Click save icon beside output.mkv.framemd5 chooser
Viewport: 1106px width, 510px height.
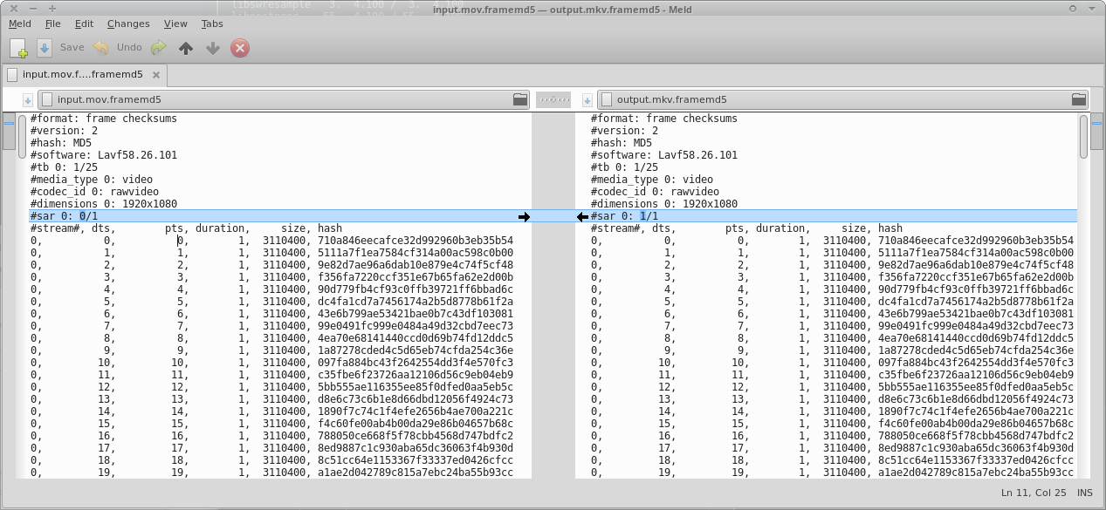(x=587, y=100)
